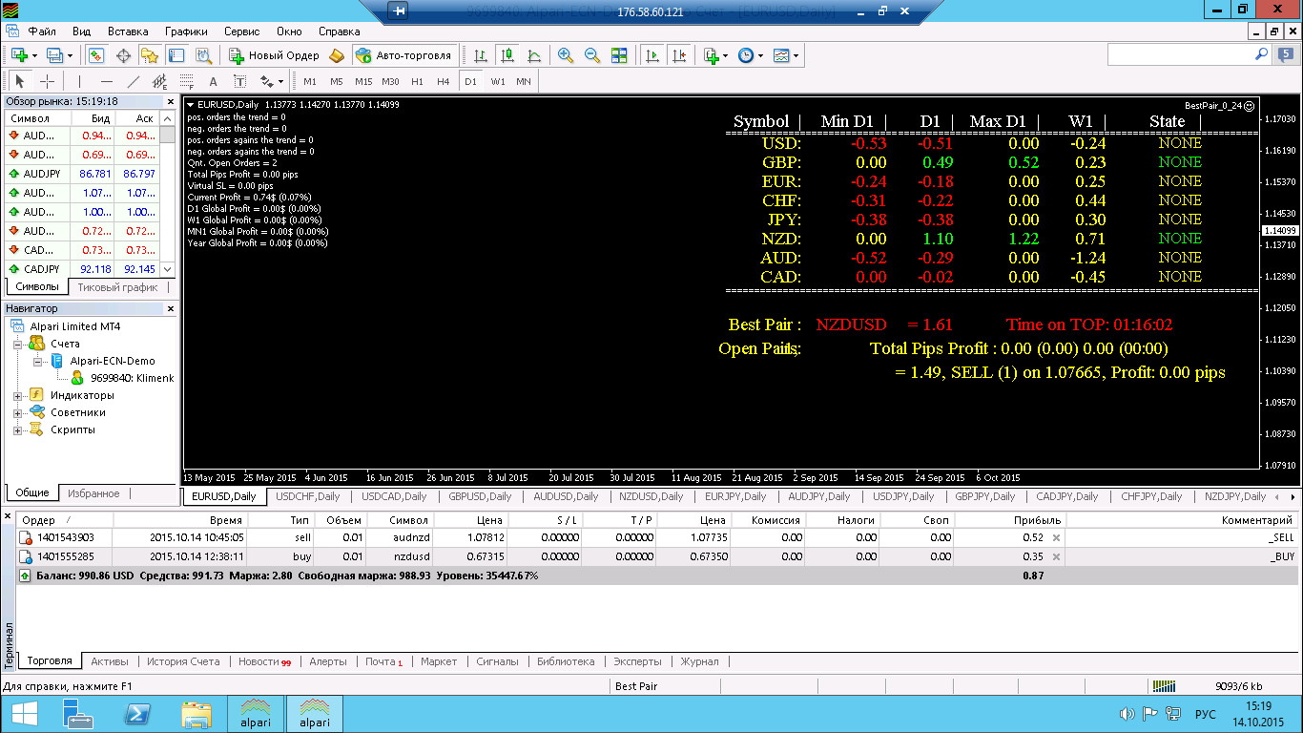The width and height of the screenshot is (1303, 733).
Task: Set timeframe to M1
Action: pos(310,82)
